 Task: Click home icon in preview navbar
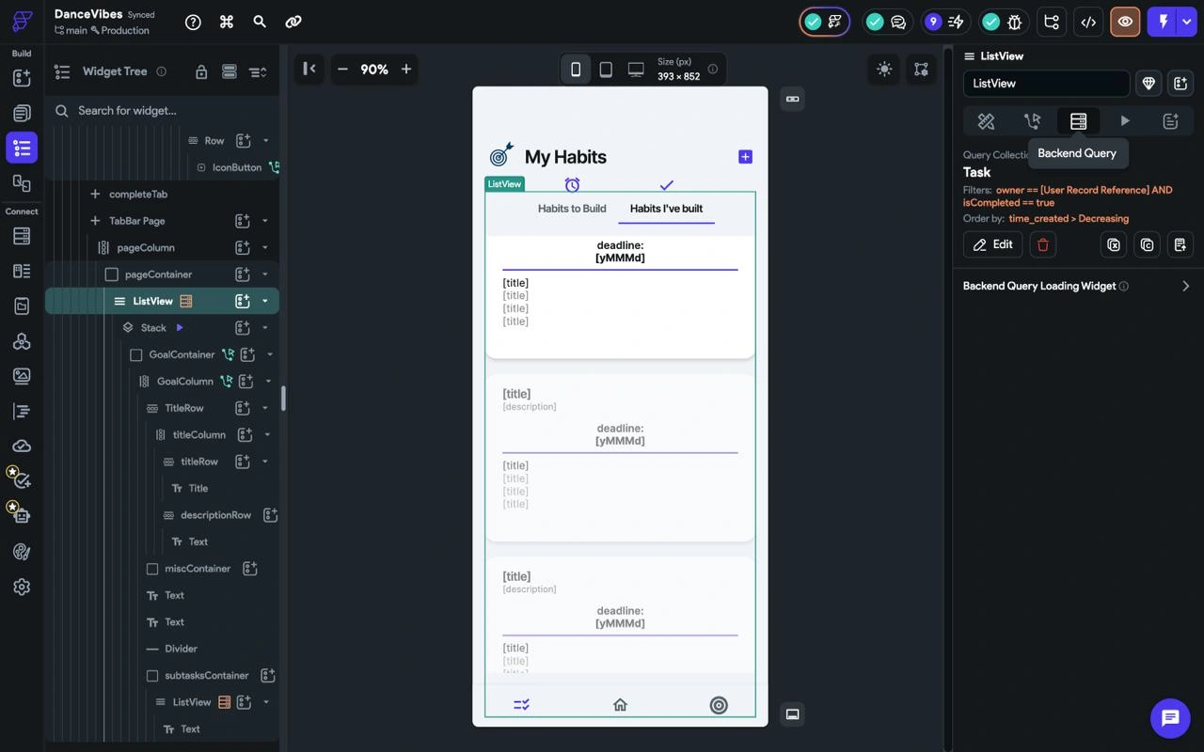pos(620,705)
